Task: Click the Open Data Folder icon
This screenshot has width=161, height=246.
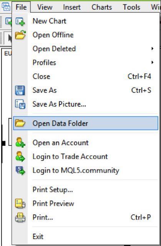Action: 20,123
